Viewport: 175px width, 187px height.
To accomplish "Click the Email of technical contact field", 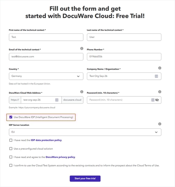I will coord(46,57).
